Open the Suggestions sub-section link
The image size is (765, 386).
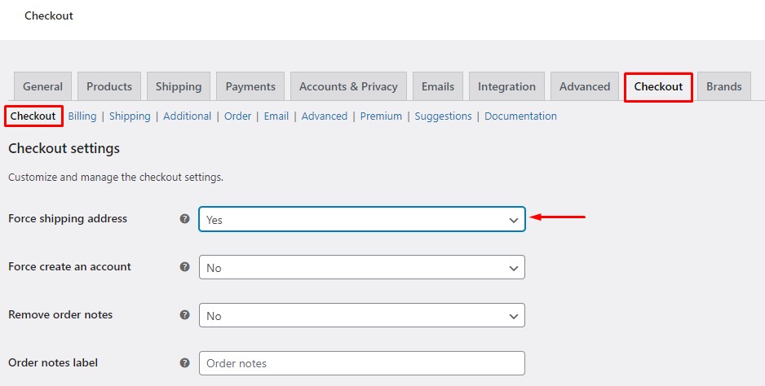[443, 116]
